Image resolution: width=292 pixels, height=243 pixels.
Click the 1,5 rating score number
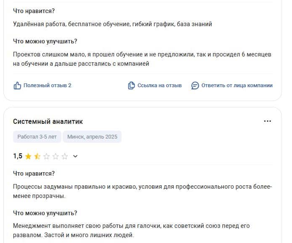18,156
